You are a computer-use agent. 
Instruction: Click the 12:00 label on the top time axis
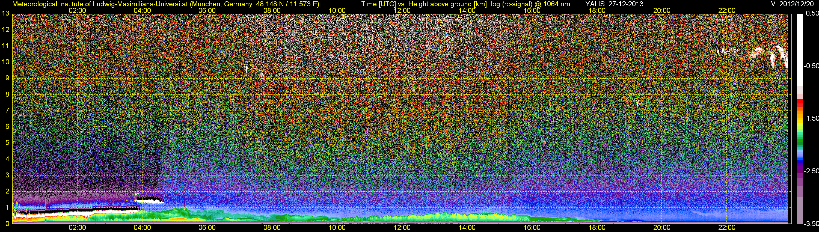pos(402,10)
